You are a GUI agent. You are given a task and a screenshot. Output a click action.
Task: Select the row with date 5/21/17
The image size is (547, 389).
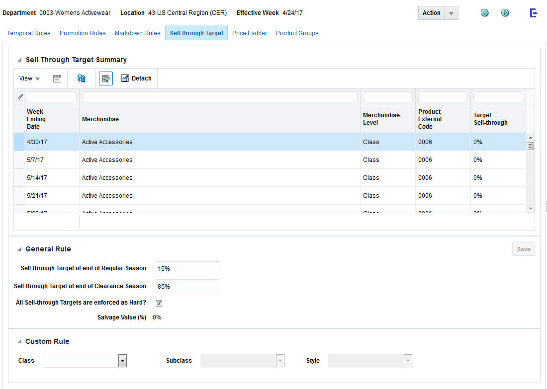[270, 196]
